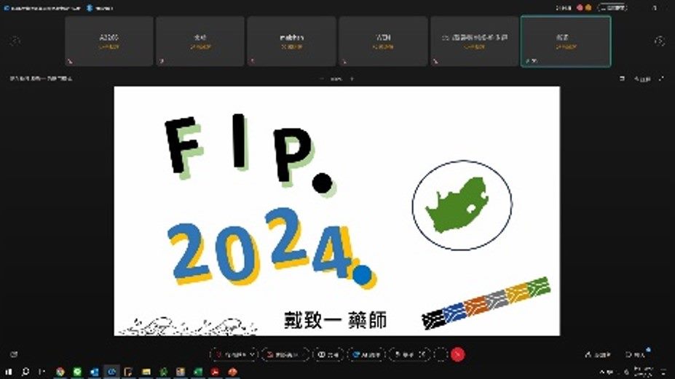Select the participant thumbnail with the longest Chinese name
The image size is (675, 379).
[x=475, y=41]
